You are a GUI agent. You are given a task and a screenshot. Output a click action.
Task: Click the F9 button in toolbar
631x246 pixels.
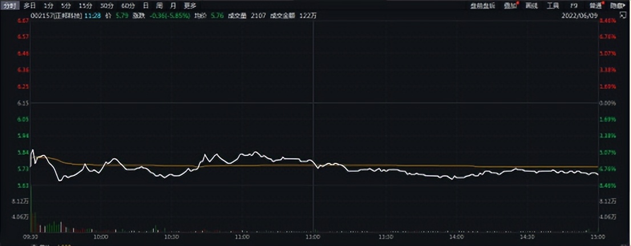pos(574,6)
